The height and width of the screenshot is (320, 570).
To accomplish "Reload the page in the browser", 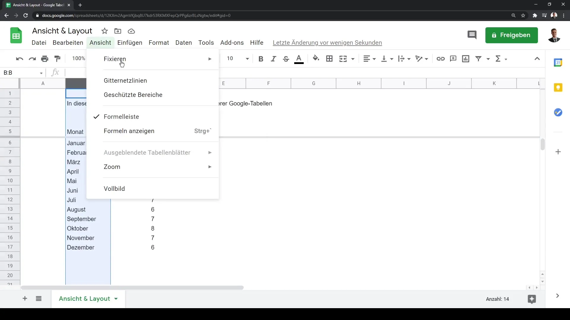I will (26, 15).
